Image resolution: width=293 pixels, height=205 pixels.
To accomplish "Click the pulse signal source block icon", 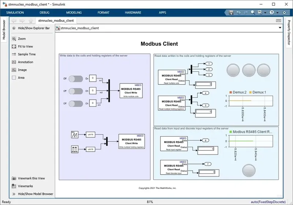I will tap(75, 149).
